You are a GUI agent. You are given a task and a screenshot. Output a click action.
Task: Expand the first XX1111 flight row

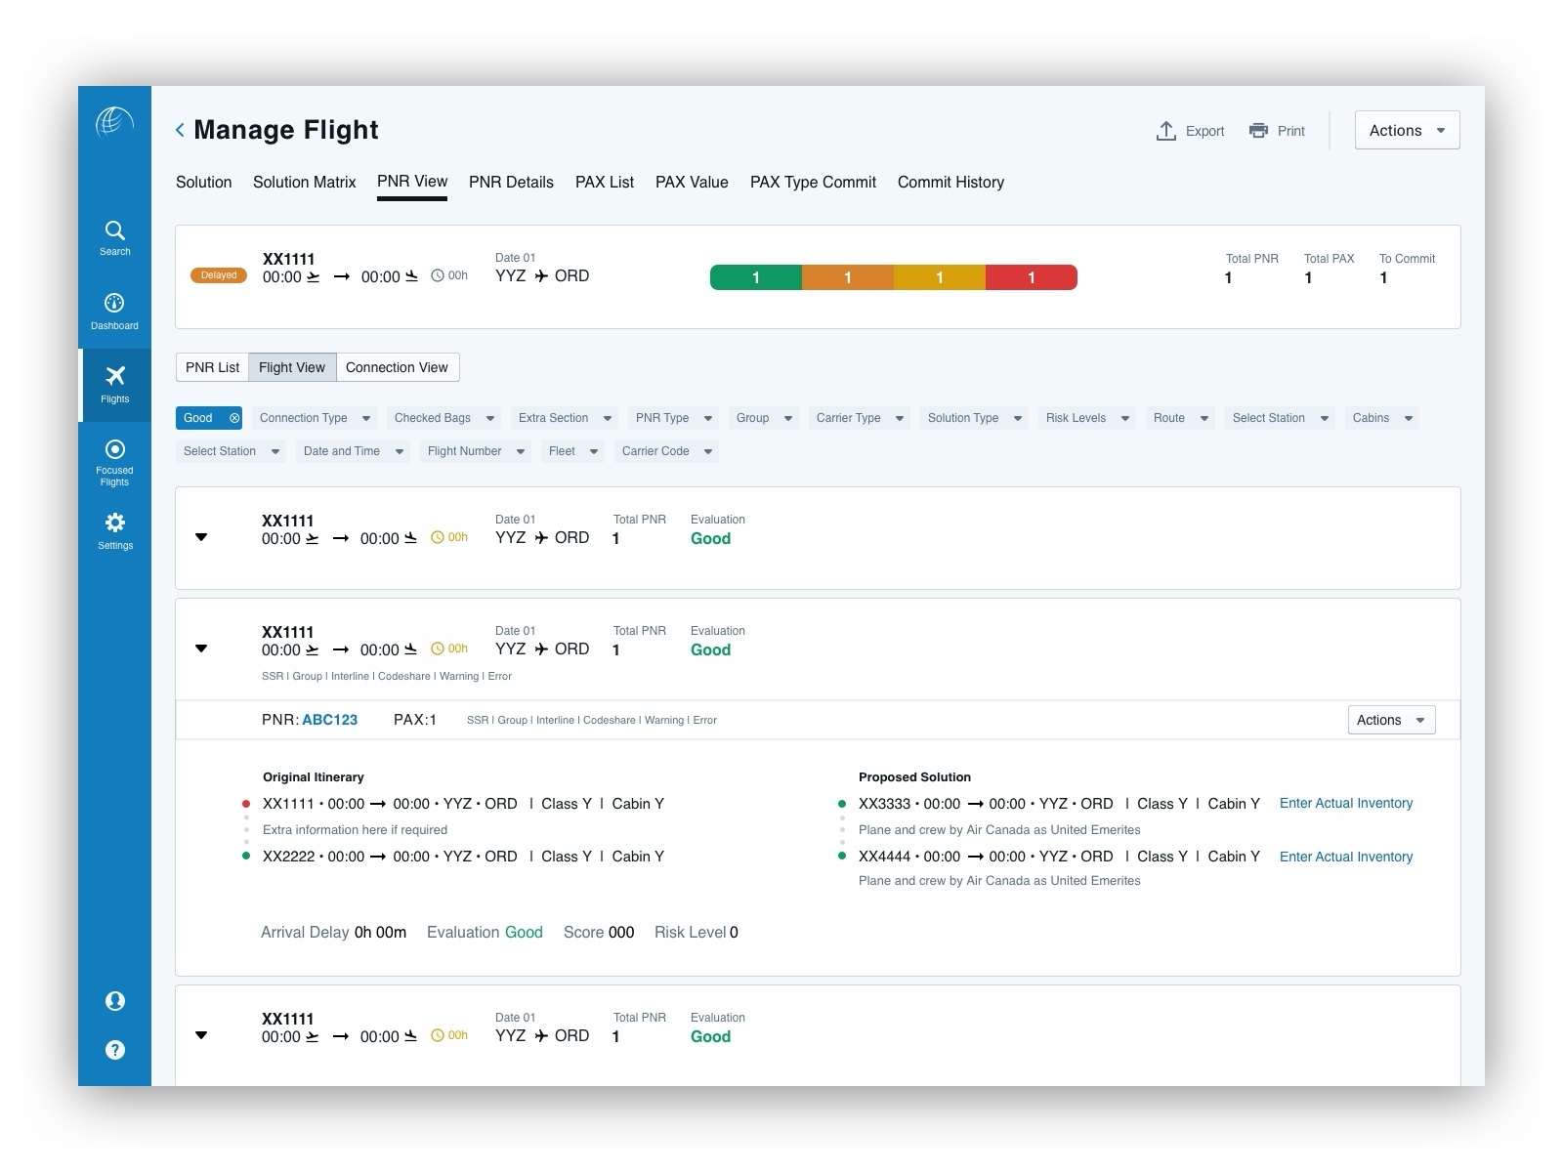tap(201, 537)
